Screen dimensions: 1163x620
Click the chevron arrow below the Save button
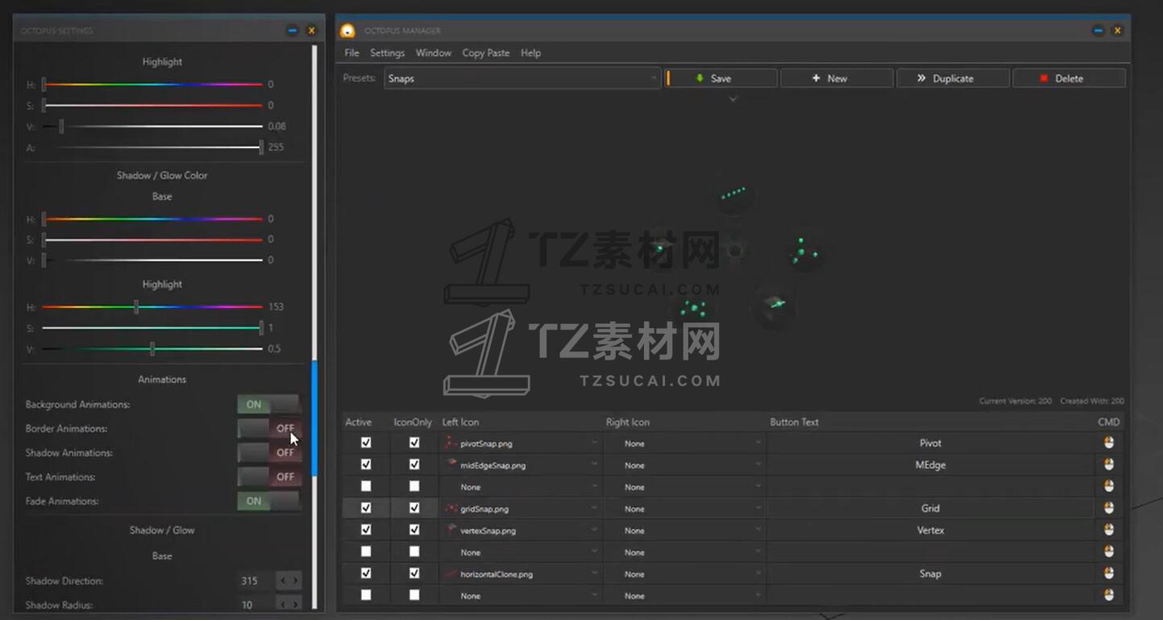tap(733, 99)
